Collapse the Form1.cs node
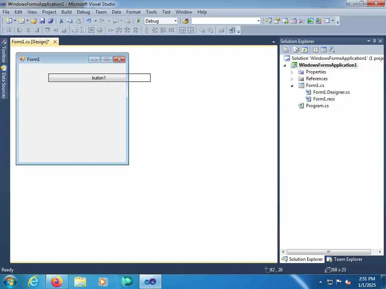 coord(292,86)
